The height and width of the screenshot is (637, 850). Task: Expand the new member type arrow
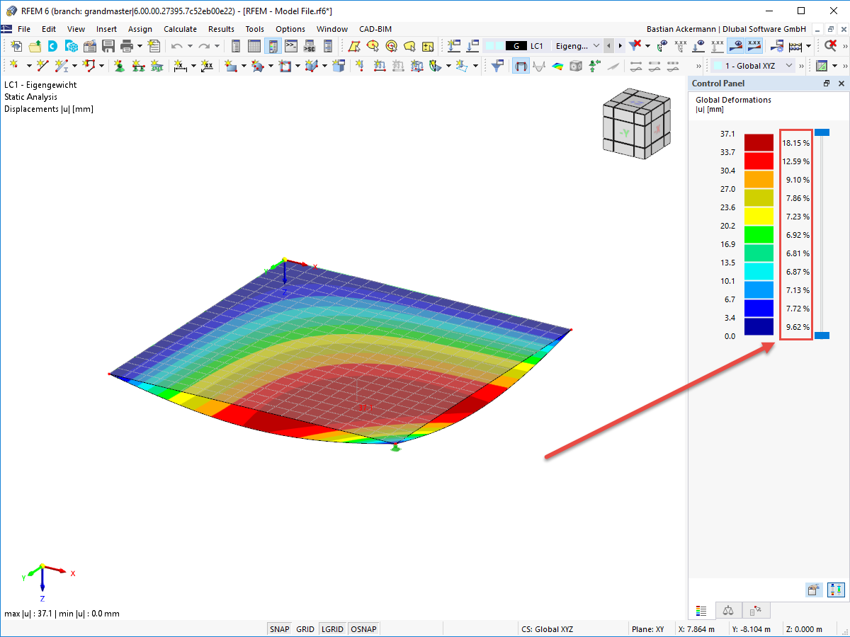tap(74, 66)
